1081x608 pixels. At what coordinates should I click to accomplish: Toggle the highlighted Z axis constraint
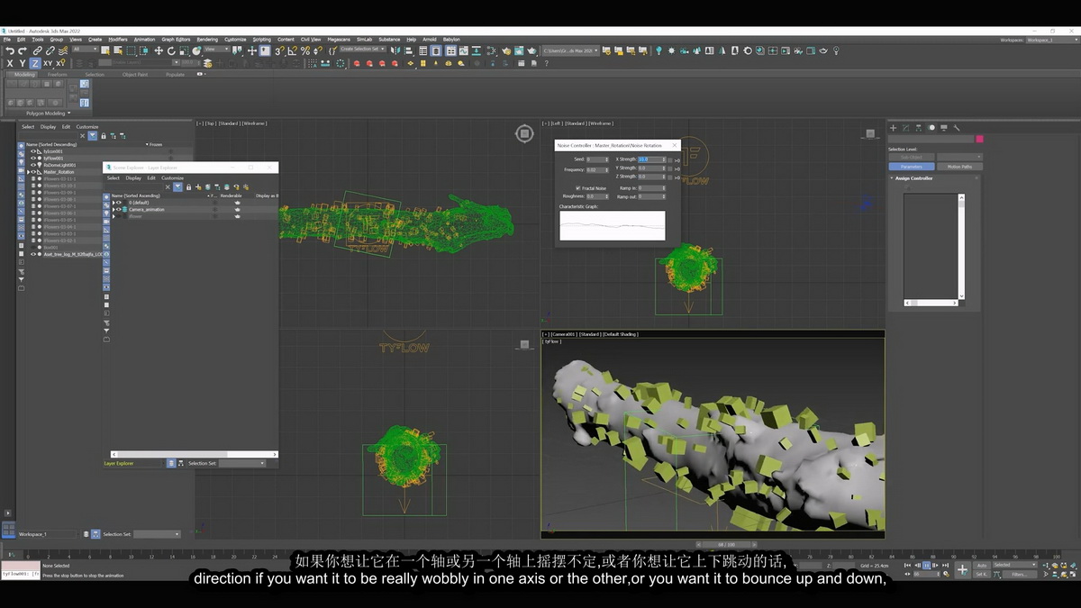pos(35,63)
